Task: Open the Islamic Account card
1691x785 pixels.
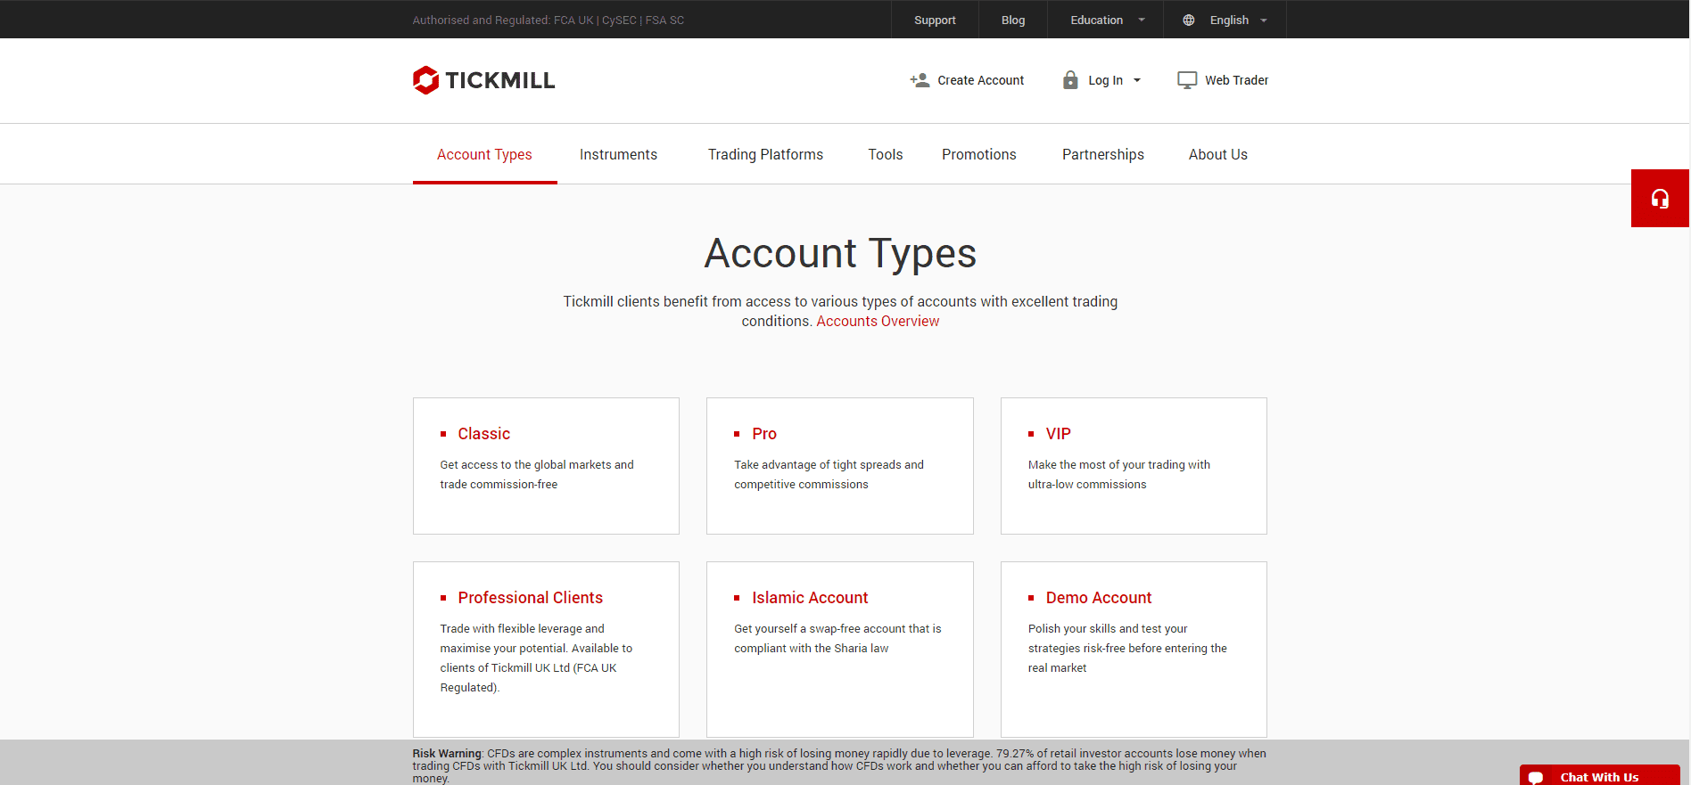Action: pos(840,650)
